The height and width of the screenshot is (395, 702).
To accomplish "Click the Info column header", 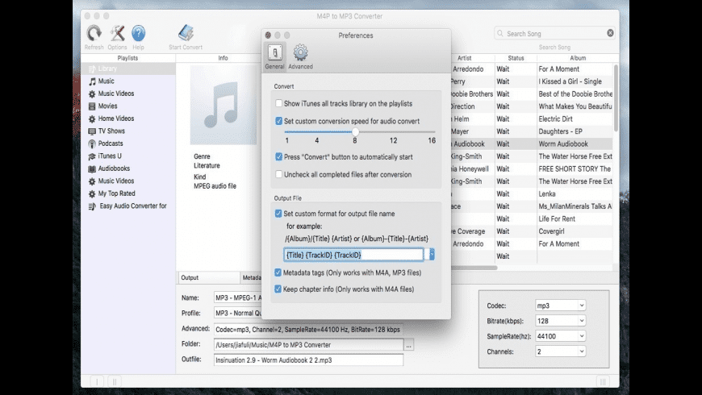I will pyautogui.click(x=223, y=58).
